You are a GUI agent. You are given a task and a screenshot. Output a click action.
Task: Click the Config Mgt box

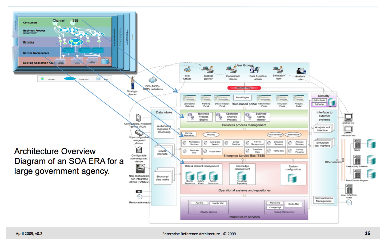tap(293, 204)
